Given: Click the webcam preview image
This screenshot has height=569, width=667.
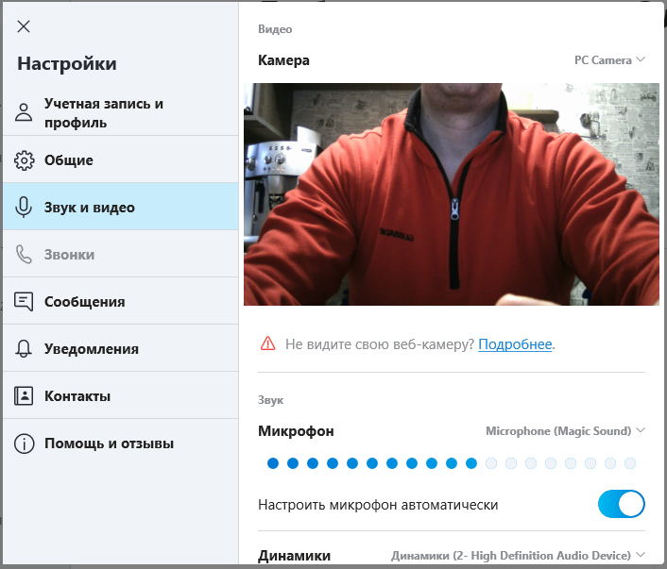Looking at the screenshot, I should (452, 194).
